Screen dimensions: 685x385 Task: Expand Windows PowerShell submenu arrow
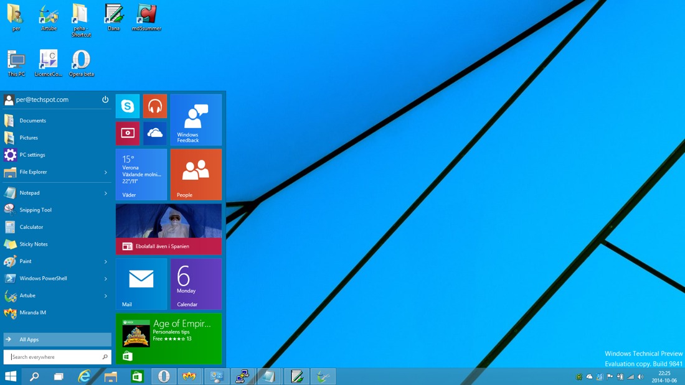click(105, 279)
